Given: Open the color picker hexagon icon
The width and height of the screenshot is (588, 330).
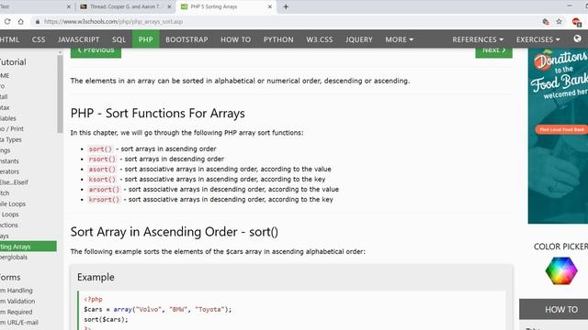Looking at the screenshot, I should tap(561, 271).
